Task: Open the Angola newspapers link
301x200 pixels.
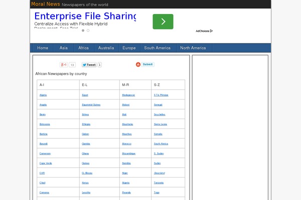Action: (x=43, y=105)
